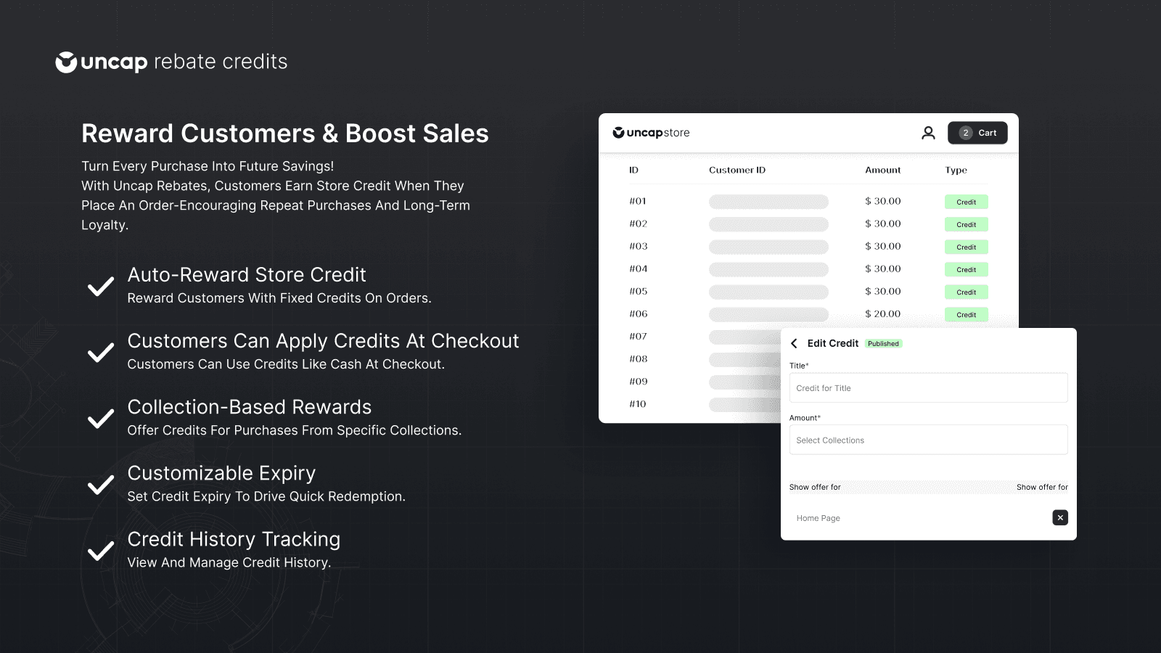Click the checkmark icon for Customizable Expiry
The image size is (1161, 653).
pyautogui.click(x=101, y=484)
